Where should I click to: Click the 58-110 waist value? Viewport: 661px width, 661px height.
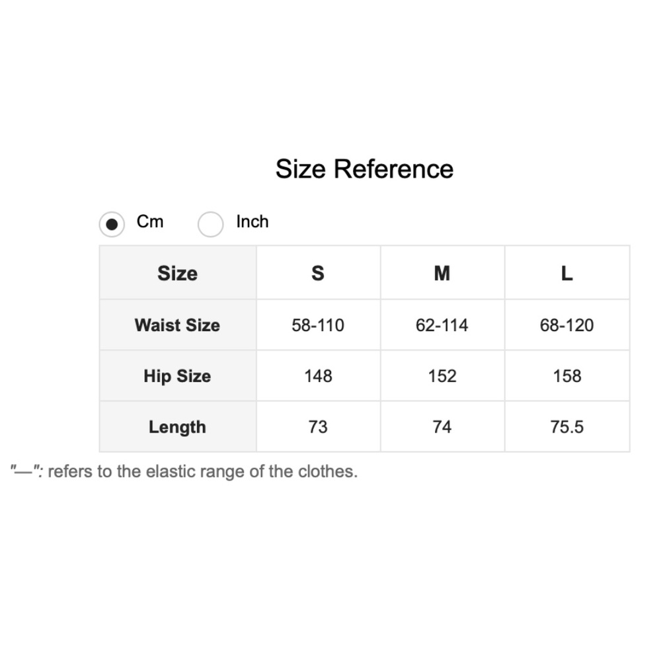(x=318, y=325)
